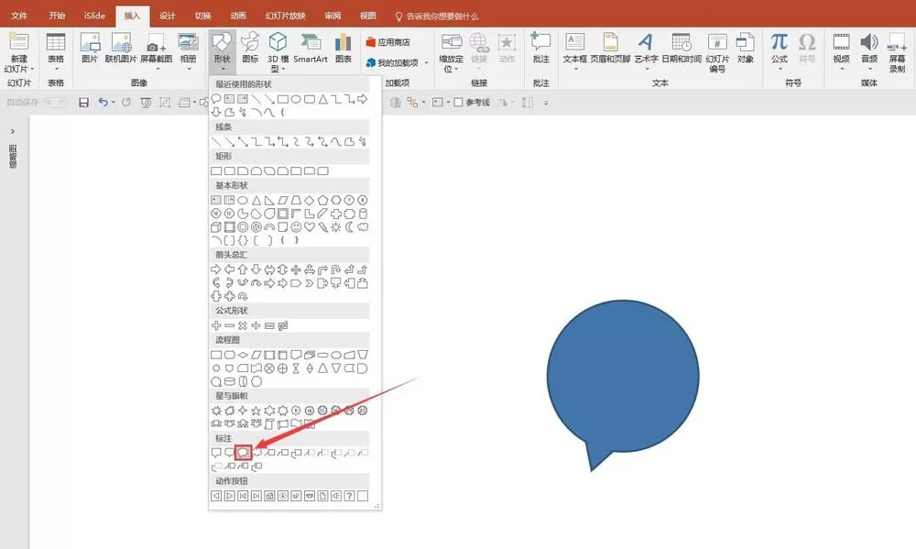Click the 应用商店 store button
Screen dimensions: 916x549
pos(387,42)
